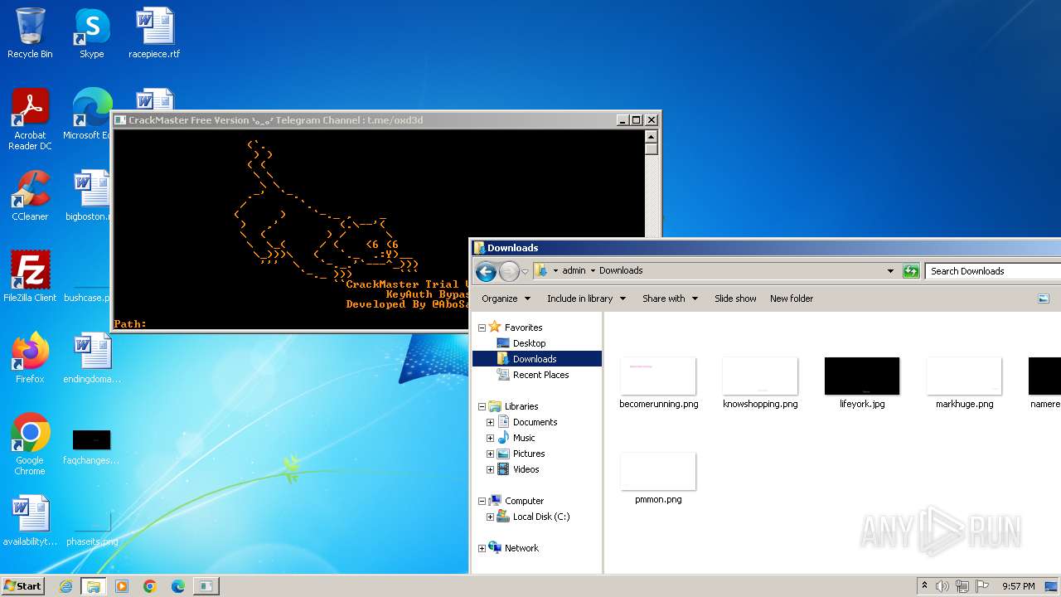The height and width of the screenshot is (597, 1061).
Task: Launch Acrobat Reader DC from the desktop
Action: [30, 119]
